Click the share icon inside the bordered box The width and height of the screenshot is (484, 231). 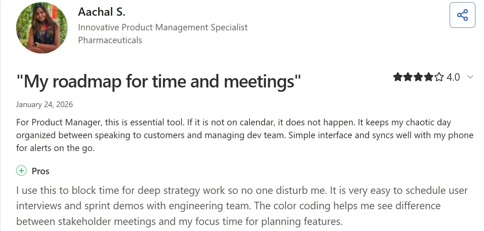(463, 15)
